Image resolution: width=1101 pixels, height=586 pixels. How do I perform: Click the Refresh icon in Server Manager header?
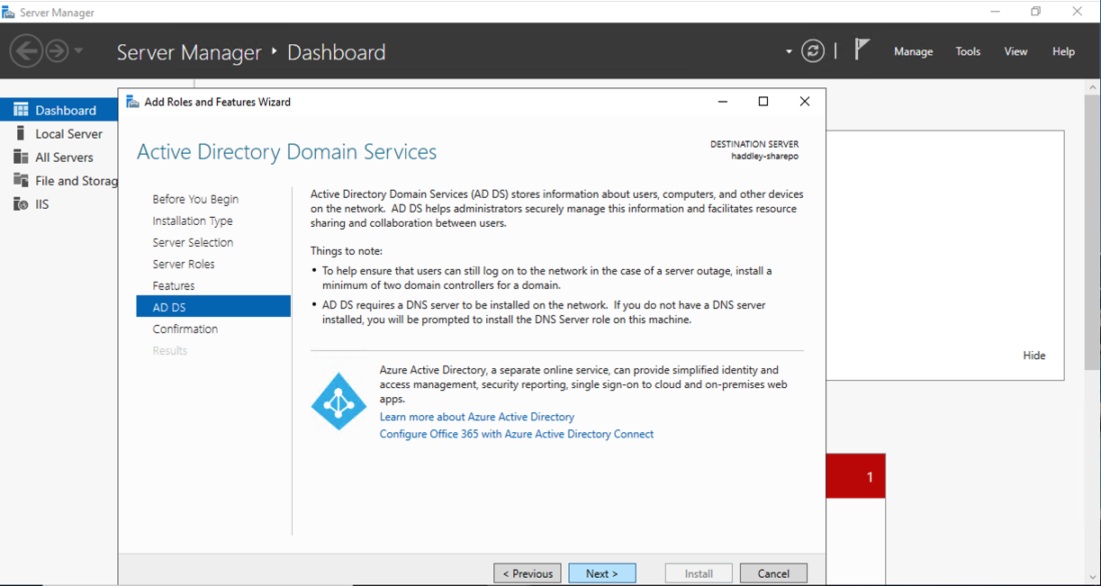pos(813,51)
